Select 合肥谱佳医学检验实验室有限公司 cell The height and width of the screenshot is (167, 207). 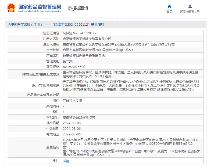[87, 39]
